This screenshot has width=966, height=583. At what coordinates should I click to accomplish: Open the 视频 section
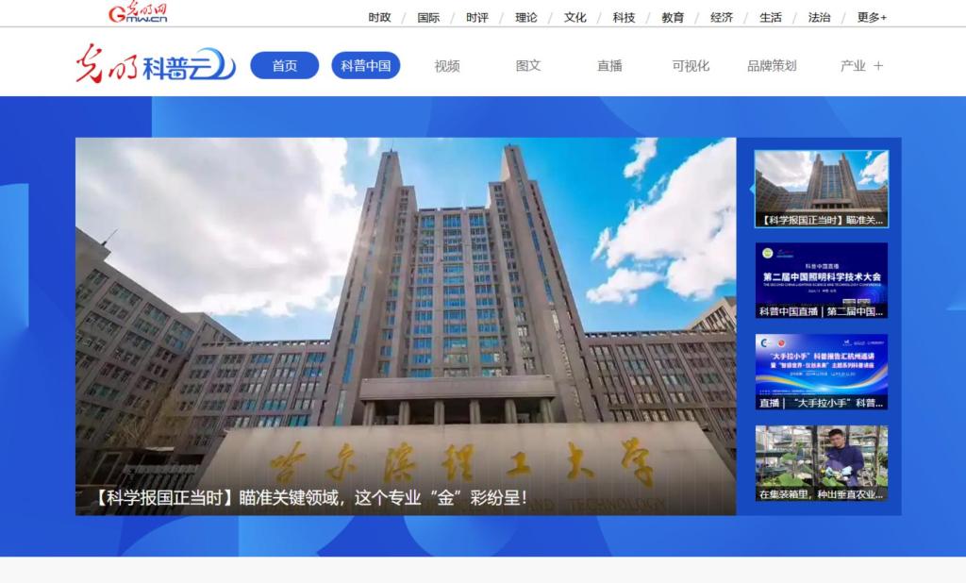point(447,66)
